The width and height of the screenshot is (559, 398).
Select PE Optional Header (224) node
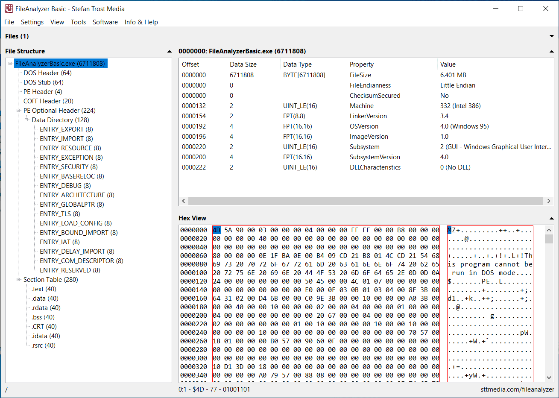click(x=59, y=111)
